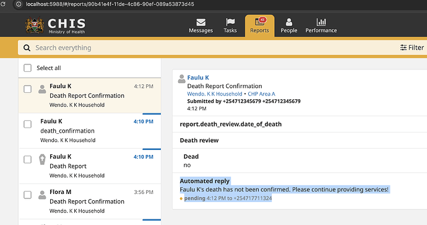Click the orange pending status dot
The image size is (427, 225).
181,198
